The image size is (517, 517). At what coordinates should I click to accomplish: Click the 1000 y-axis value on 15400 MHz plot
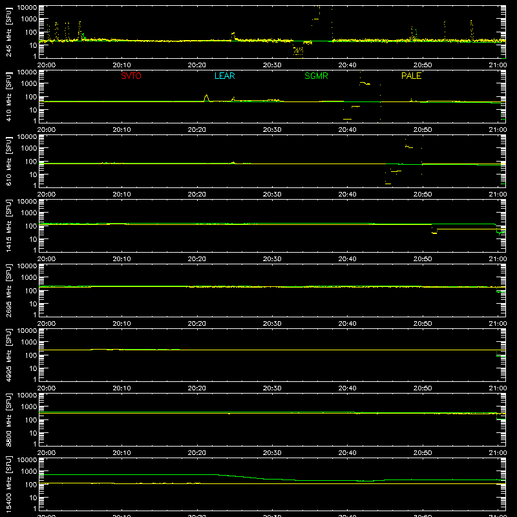tap(29, 472)
